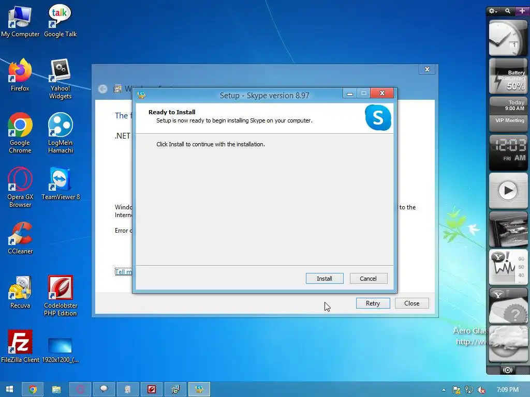Open the My Computer desktop icon
Screen dimensions: 530x397
pos(20,22)
